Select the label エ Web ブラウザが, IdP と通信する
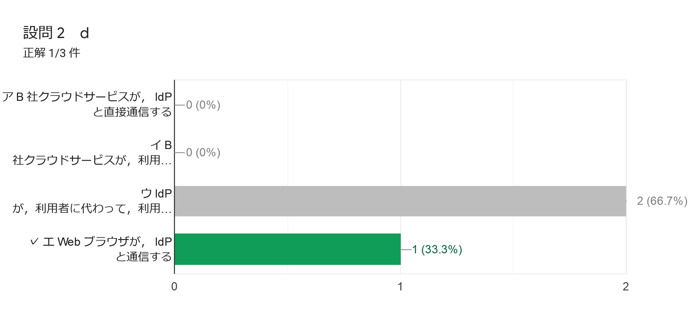This screenshot has height=331, width=696. 107,249
